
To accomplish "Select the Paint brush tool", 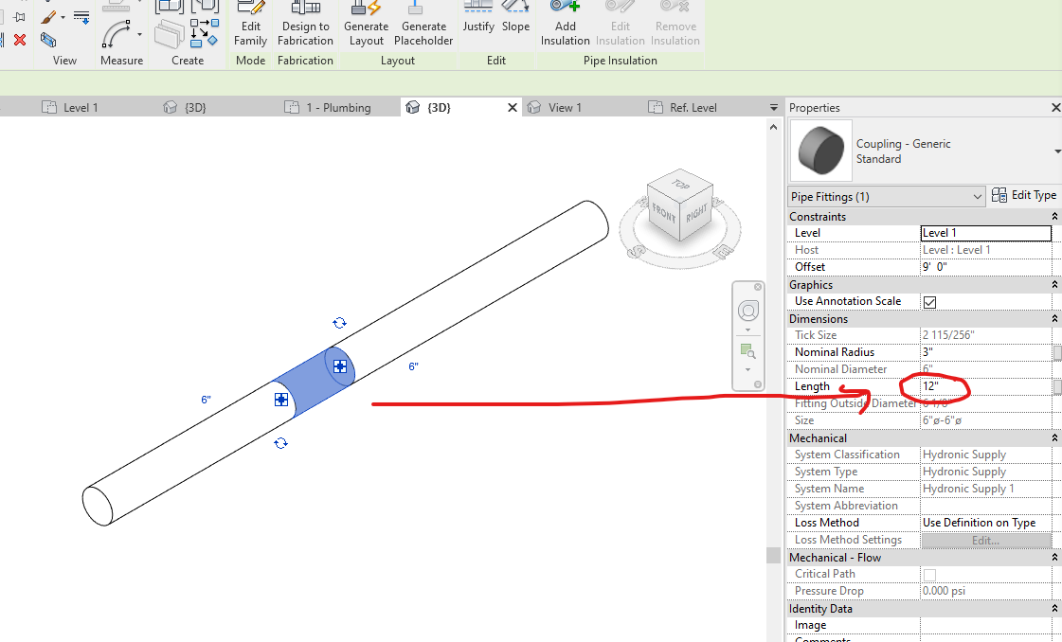I will [47, 17].
